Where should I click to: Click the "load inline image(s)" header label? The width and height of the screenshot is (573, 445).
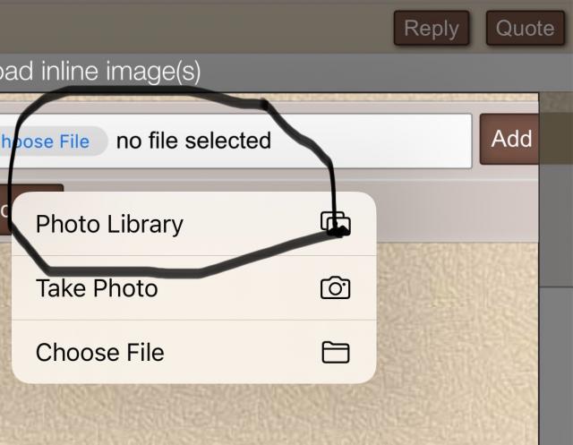click(100, 71)
